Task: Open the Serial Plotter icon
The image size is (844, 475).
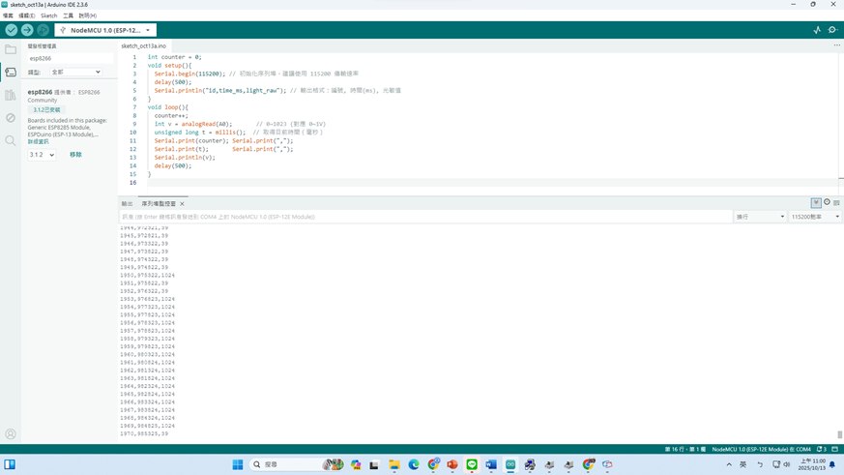Action: click(817, 30)
